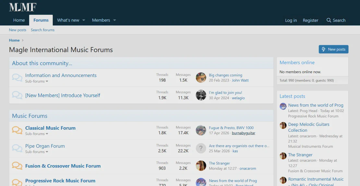The height and width of the screenshot is (186, 360).
Task: Click onacarom username in Fusion row
Action: 247,169
